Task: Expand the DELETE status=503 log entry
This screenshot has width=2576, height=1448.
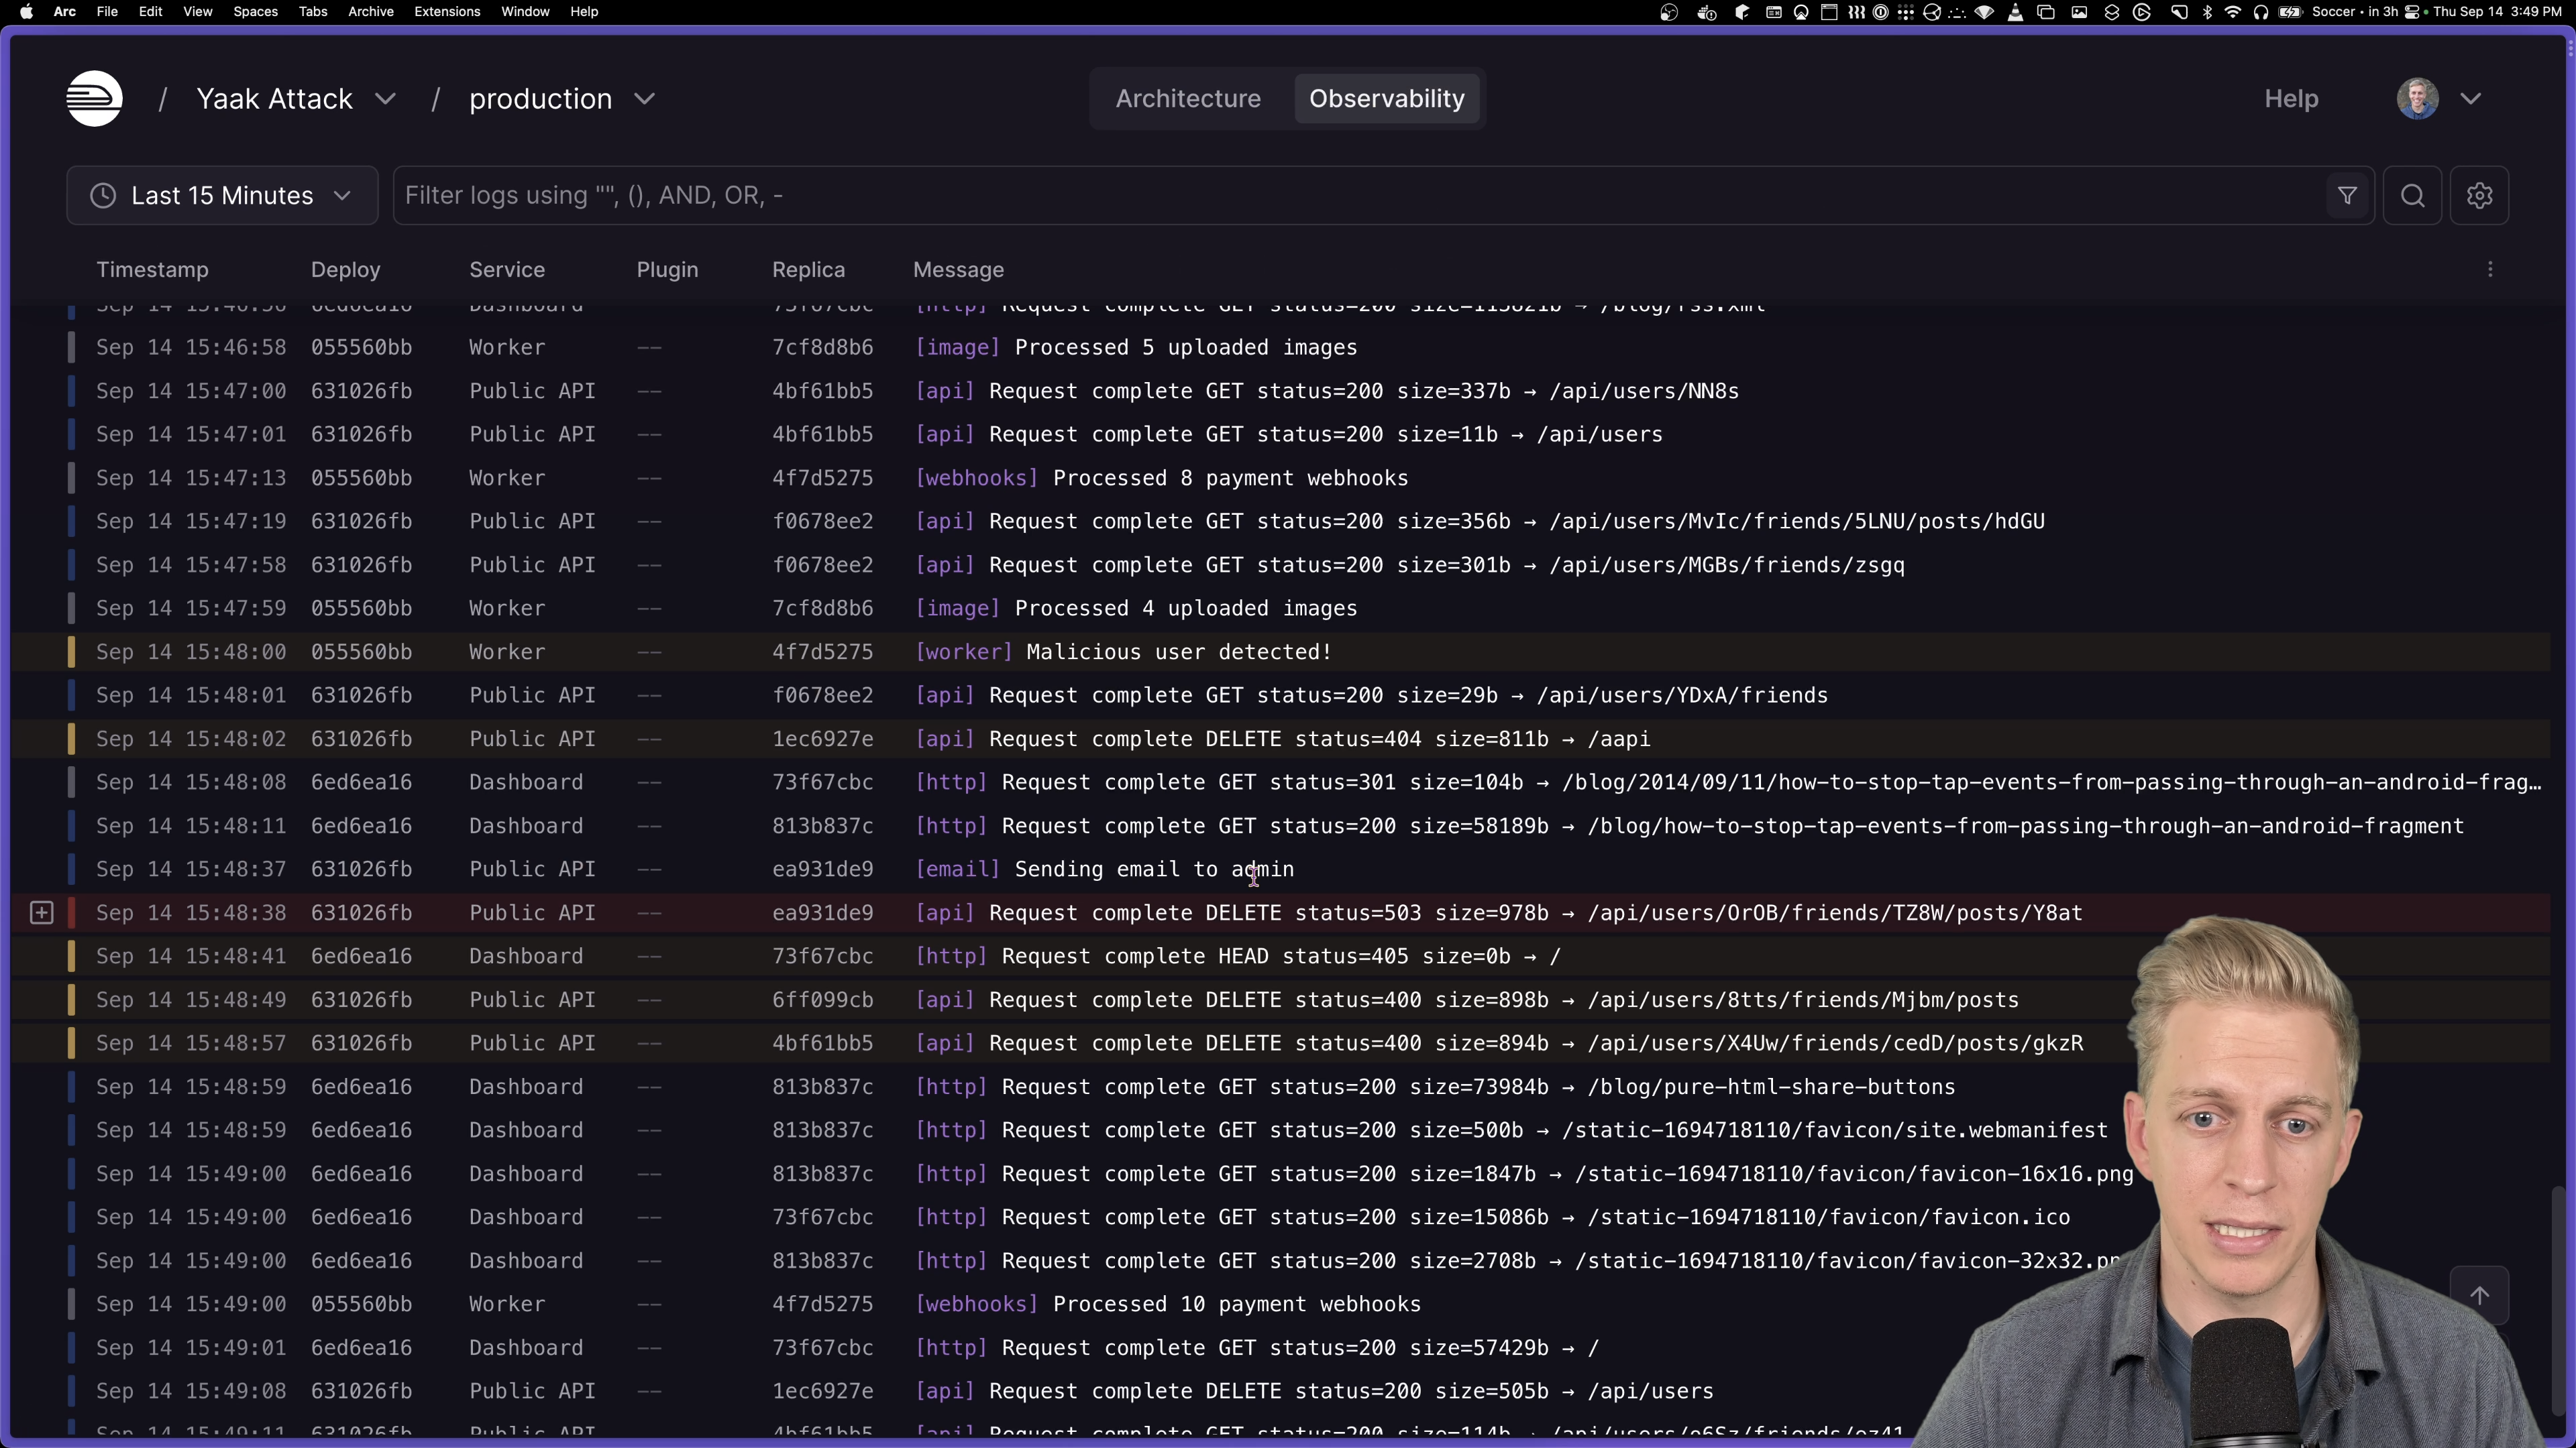Action: [41, 912]
